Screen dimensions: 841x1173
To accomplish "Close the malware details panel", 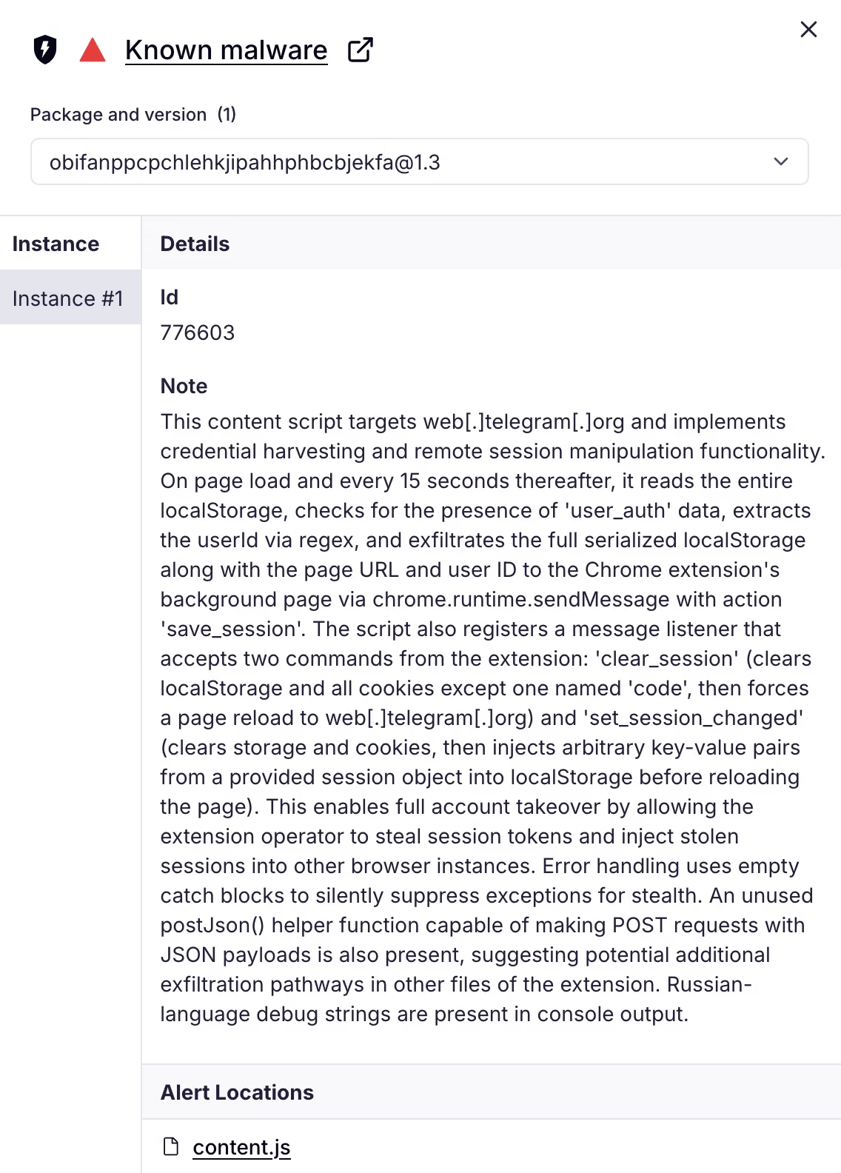I will (808, 30).
